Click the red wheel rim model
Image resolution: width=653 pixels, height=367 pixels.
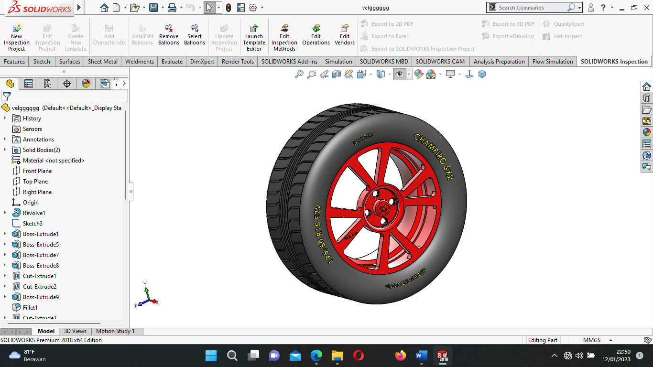(382, 208)
